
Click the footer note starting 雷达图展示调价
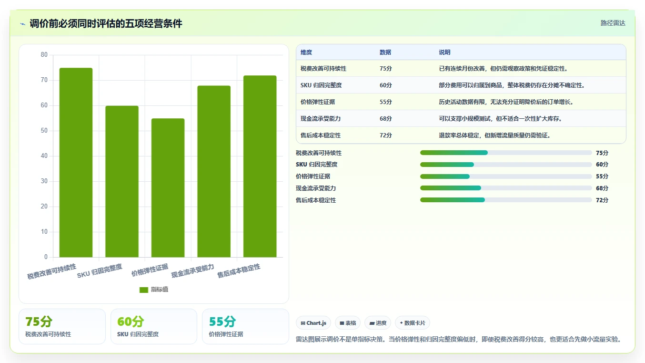[458, 340]
